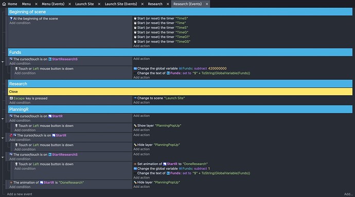The width and height of the screenshot is (355, 197).
Task: Click the "TimeG1" timer name
Action: pos(183,37)
